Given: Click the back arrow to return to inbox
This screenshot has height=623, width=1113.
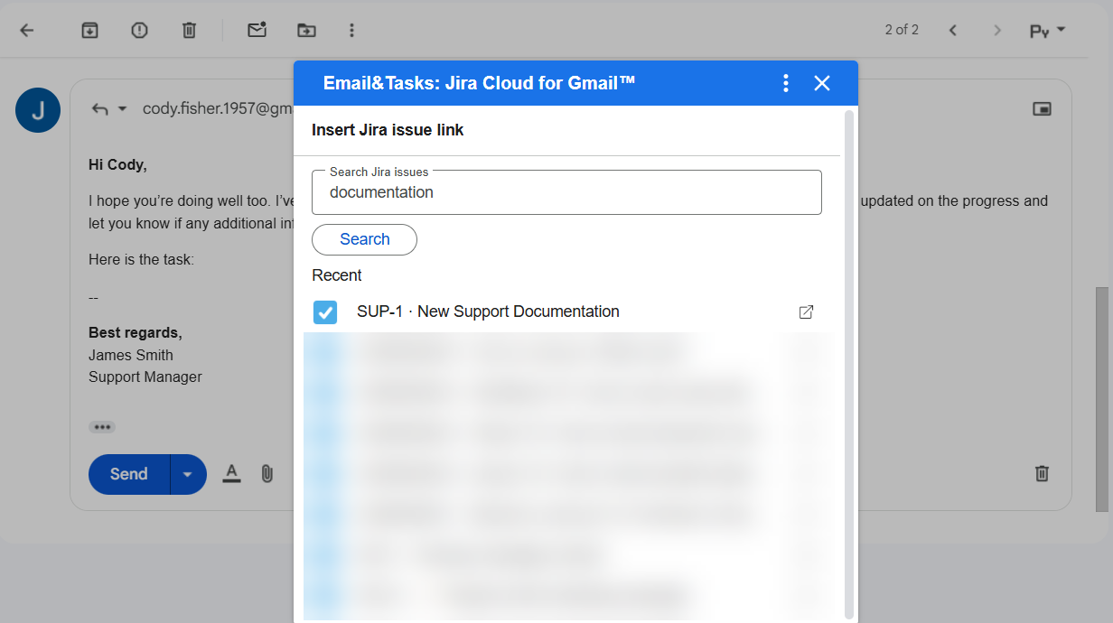Looking at the screenshot, I should (x=27, y=29).
